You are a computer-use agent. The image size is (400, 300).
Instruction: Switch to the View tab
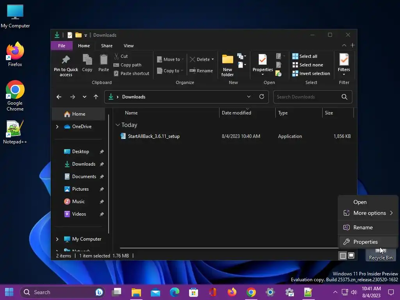tap(129, 46)
